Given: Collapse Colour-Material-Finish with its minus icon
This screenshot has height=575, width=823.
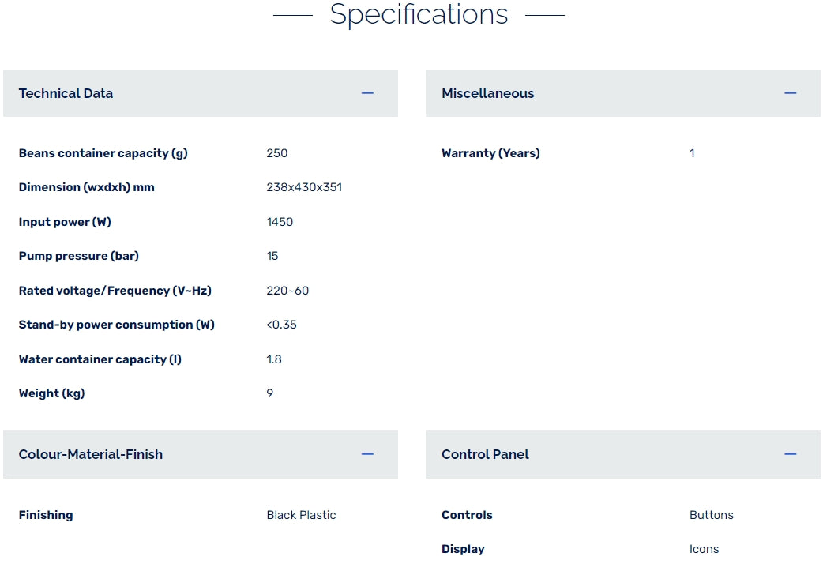Looking at the screenshot, I should (367, 454).
